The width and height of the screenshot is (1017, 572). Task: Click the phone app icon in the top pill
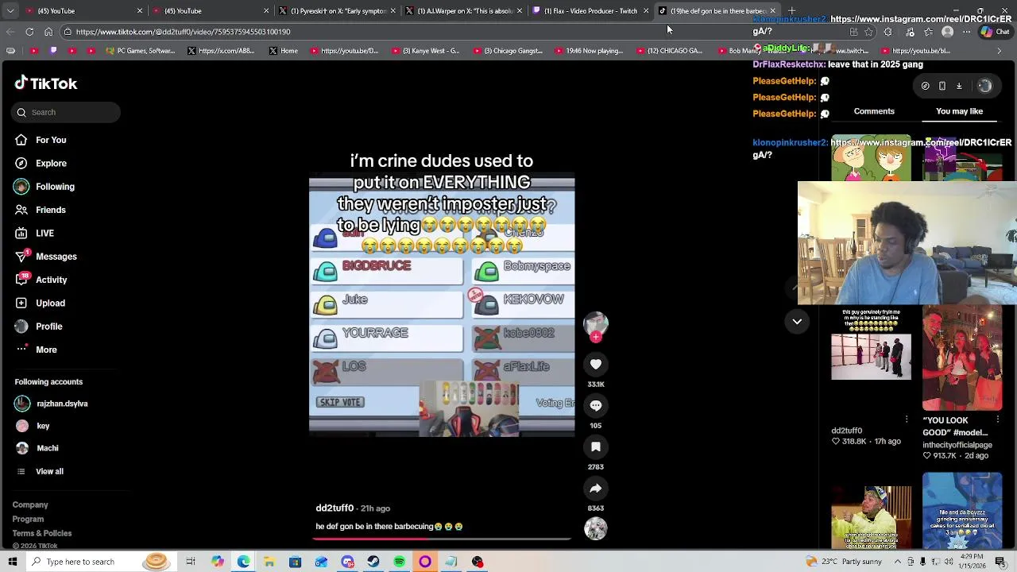942,86
